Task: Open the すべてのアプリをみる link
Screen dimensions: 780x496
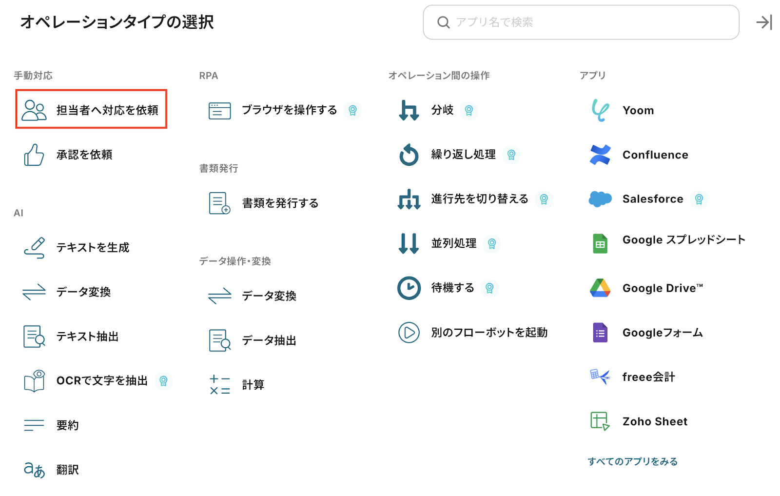Action: (x=632, y=461)
